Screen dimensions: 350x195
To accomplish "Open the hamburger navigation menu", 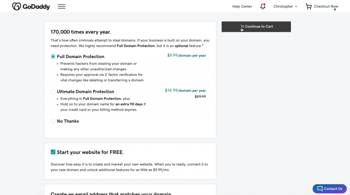I will pos(62,6).
